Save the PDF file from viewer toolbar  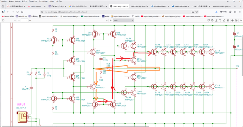click(x=236, y=20)
